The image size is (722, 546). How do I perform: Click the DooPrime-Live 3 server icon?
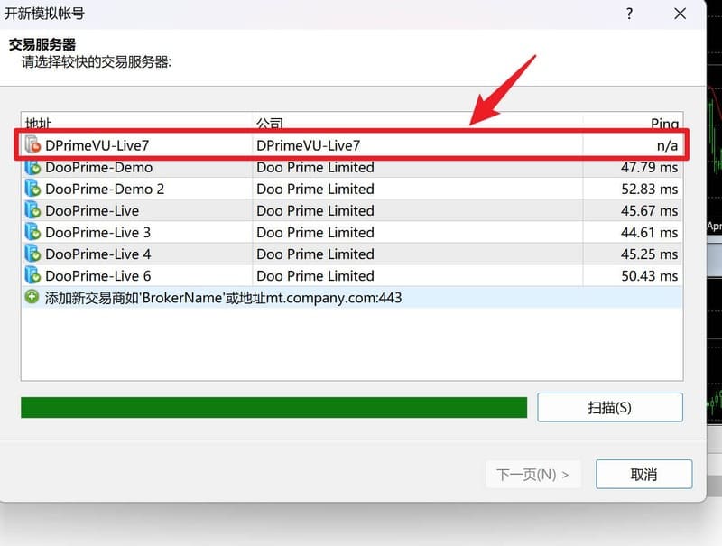pos(33,232)
